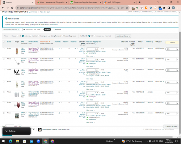The height and width of the screenshot is (144, 181).
Task: Open the Edit dropdown arrow for the Lance row
Action: (177, 49)
